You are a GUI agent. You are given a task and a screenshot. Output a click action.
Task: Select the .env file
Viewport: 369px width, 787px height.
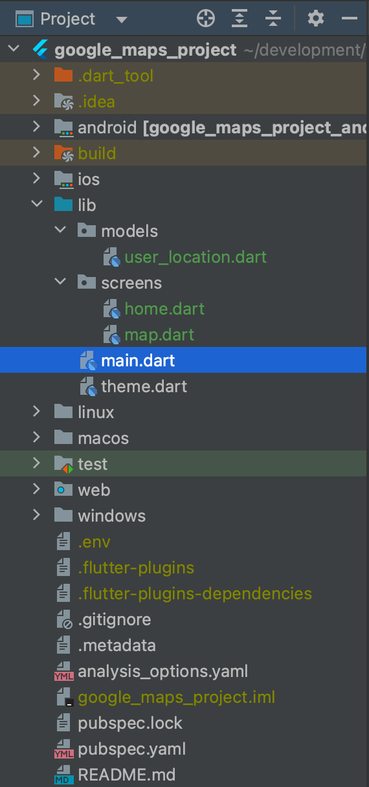(x=94, y=542)
